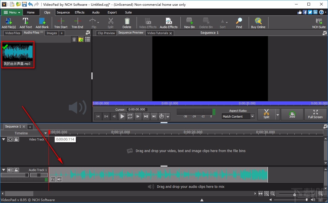
Task: Collapse Video Track 1 with its triangle
Action: (3, 139)
